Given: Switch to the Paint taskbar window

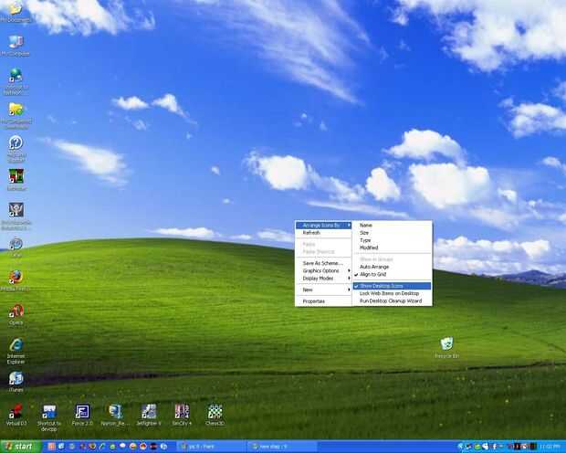Looking at the screenshot, I should (x=212, y=447).
